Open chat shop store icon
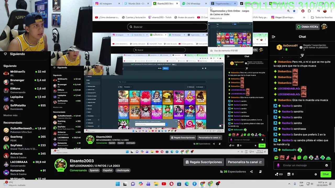Screen dimensions: 335x188 pyautogui.click(x=289, y=174)
